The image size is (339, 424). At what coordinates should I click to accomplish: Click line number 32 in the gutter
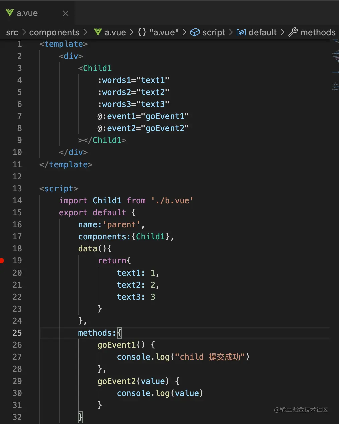(17, 417)
